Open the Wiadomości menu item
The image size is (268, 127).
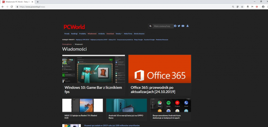pos(92,34)
